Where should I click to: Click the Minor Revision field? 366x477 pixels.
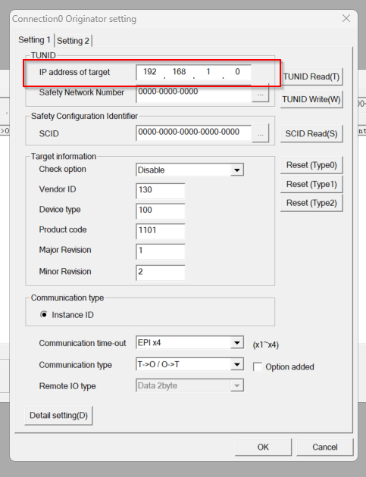[x=160, y=273]
